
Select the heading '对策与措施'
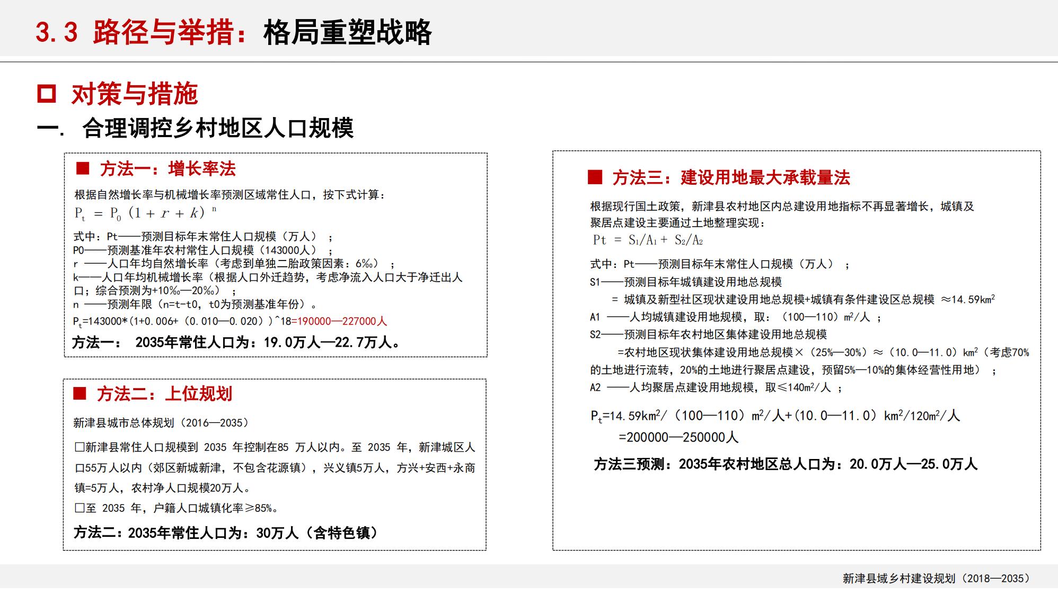click(x=135, y=94)
